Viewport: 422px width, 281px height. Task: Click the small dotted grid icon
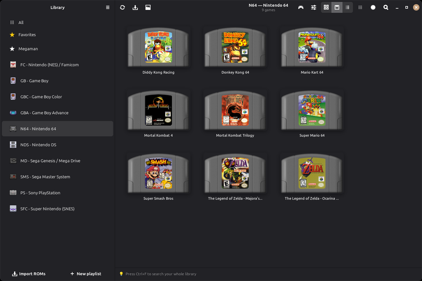point(360,7)
